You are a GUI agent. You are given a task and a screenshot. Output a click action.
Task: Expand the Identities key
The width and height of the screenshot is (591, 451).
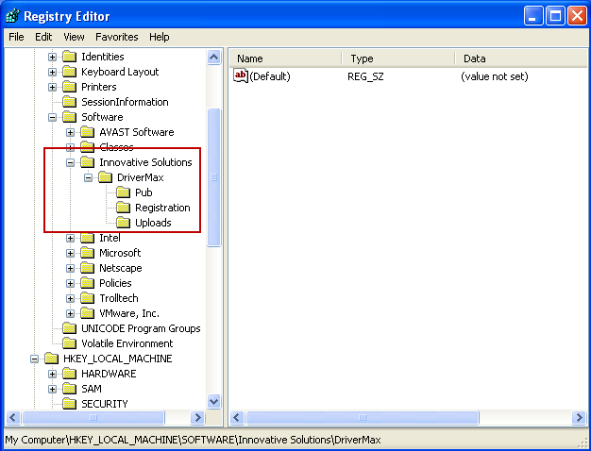tap(52, 57)
